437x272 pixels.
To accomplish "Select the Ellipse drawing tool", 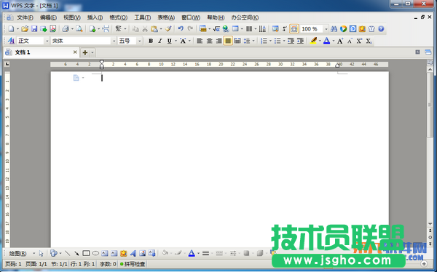I will click(95, 253).
